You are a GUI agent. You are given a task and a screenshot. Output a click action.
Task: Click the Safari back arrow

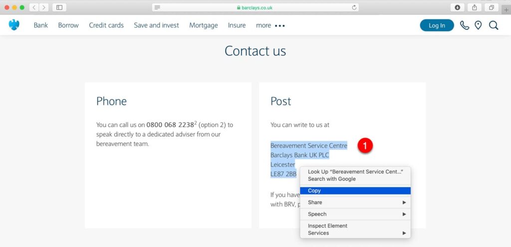pos(34,7)
